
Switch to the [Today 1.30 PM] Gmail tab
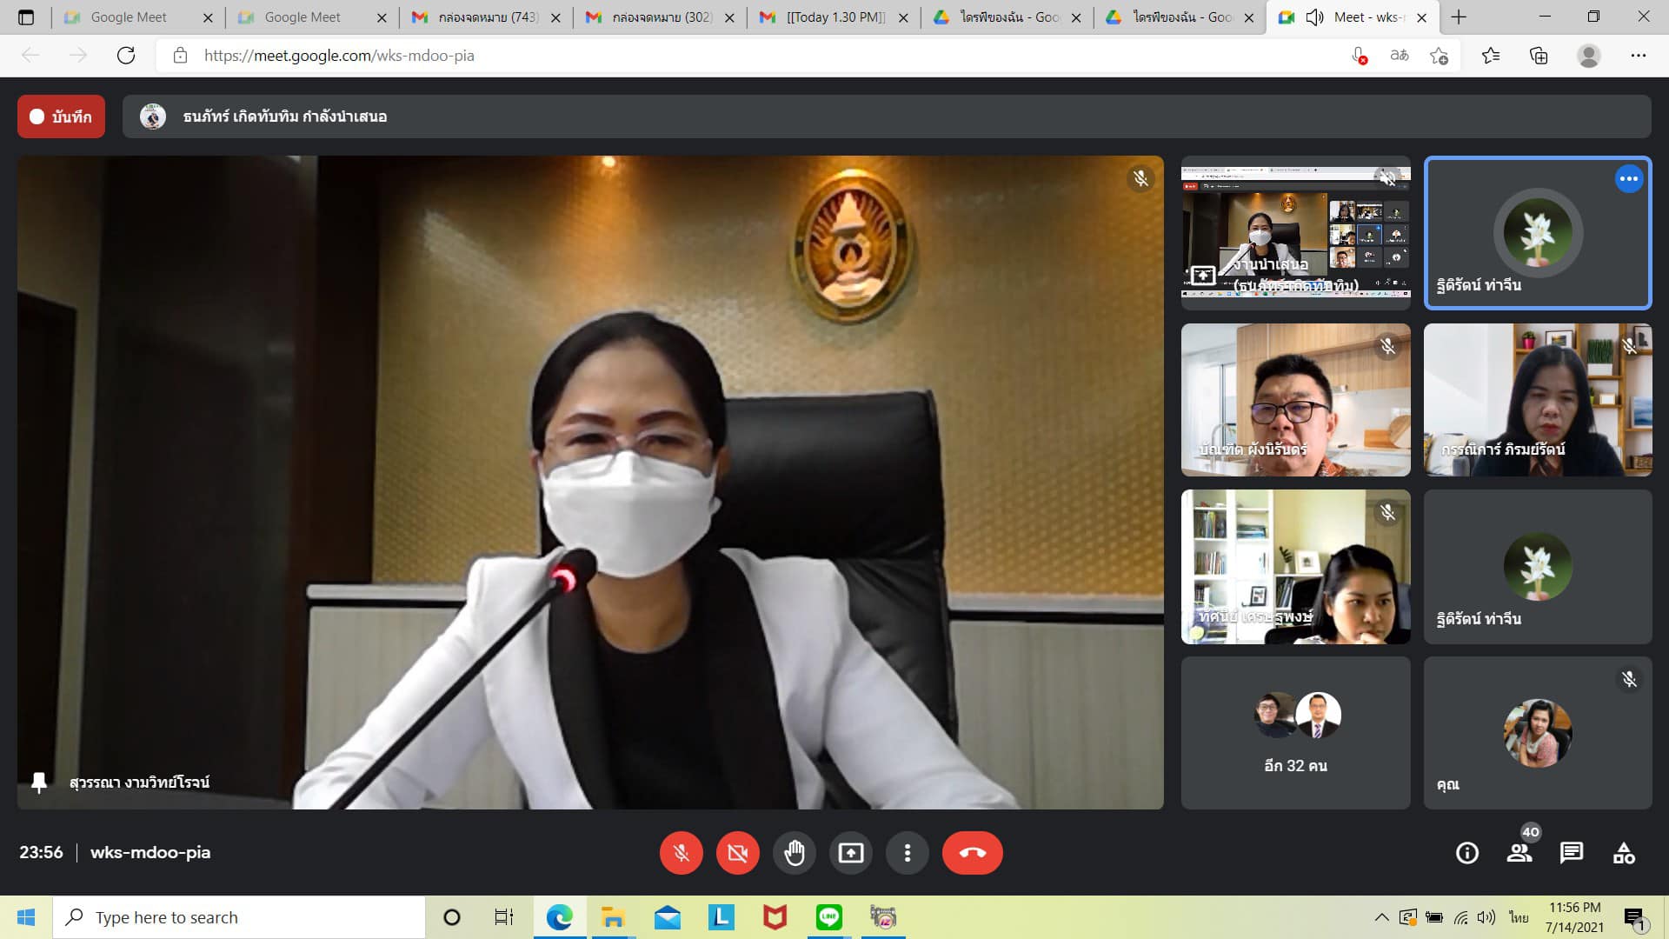(833, 17)
